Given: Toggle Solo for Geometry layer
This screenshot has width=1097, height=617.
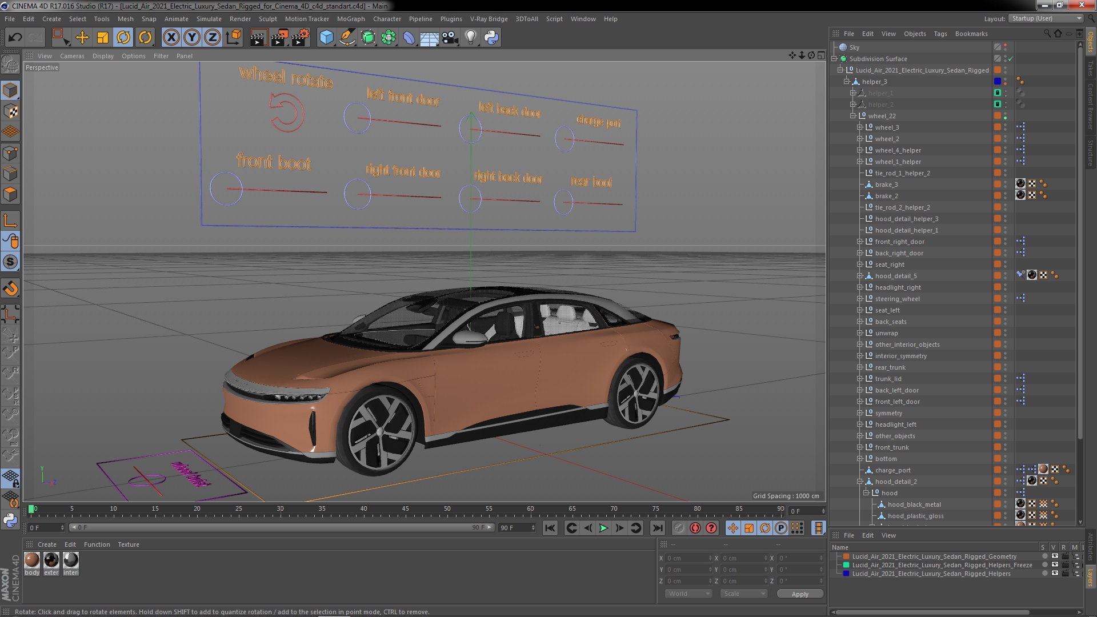Looking at the screenshot, I should pos(1044,556).
